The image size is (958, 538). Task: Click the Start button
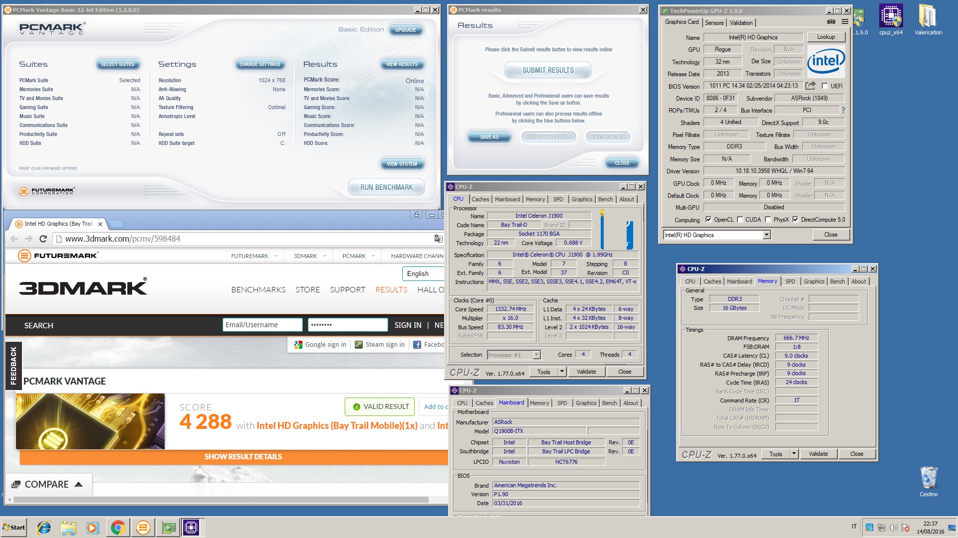pos(13,528)
